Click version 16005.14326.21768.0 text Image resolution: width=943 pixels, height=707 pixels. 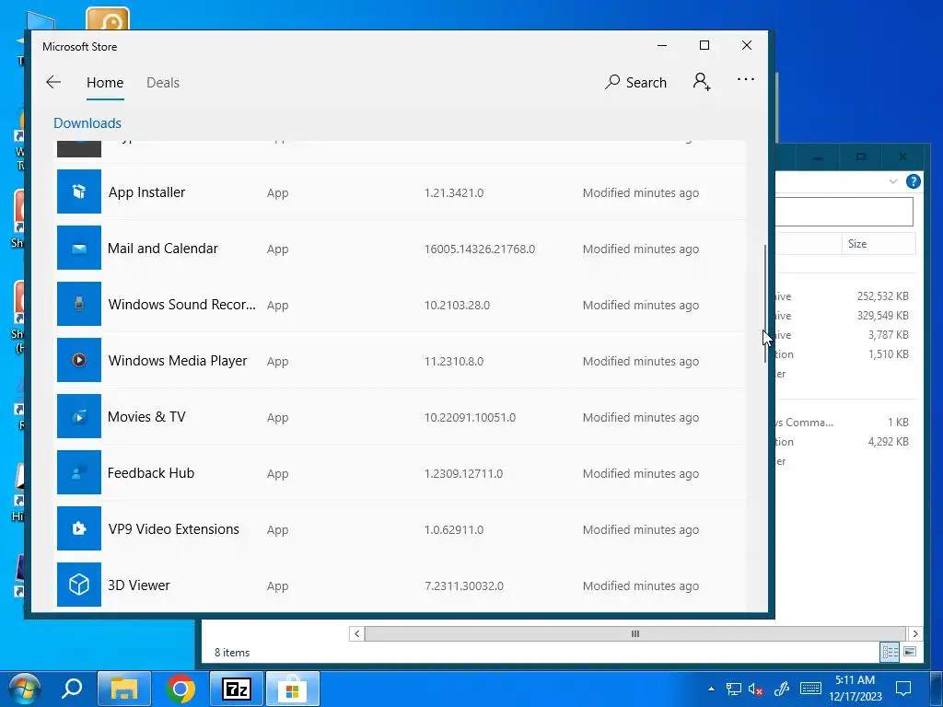479,249
